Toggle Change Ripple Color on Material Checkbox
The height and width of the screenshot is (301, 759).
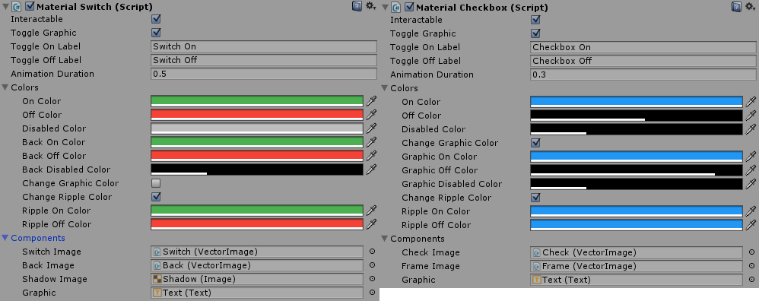point(535,198)
